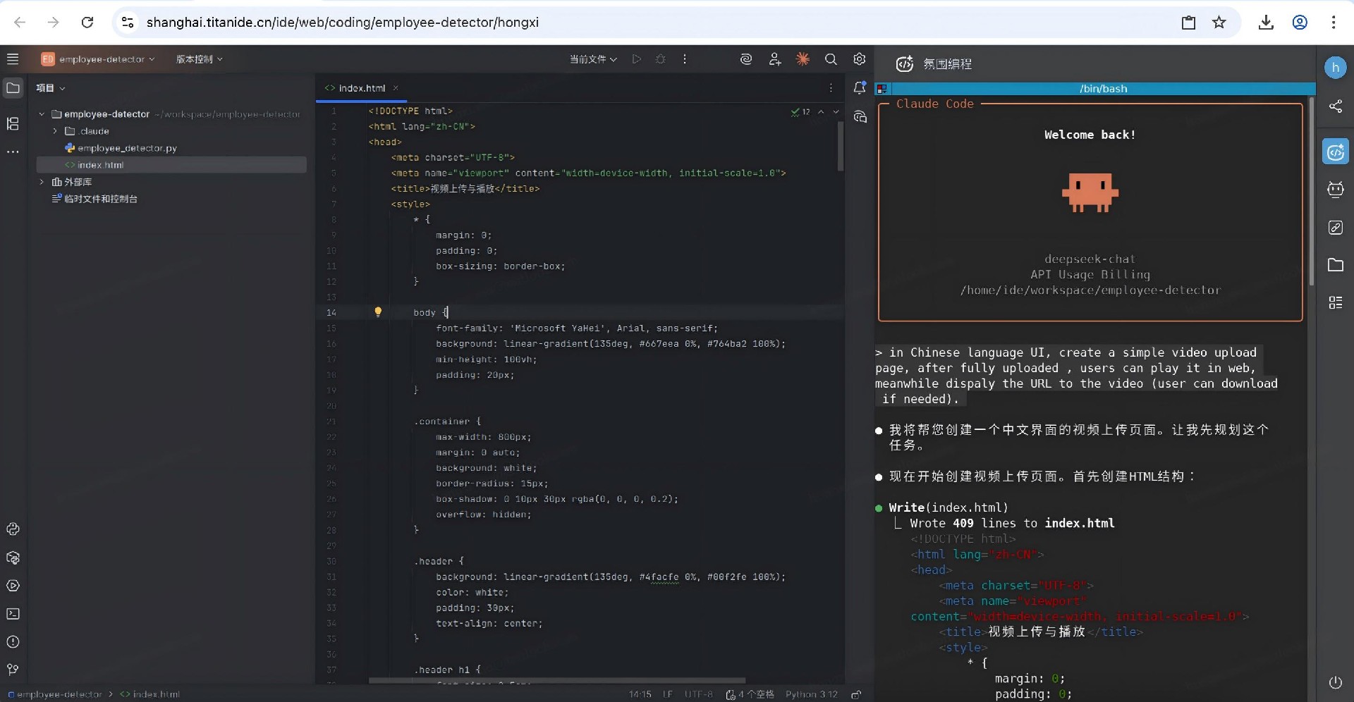Click the browser address bar URL
The height and width of the screenshot is (702, 1354).
(x=343, y=23)
